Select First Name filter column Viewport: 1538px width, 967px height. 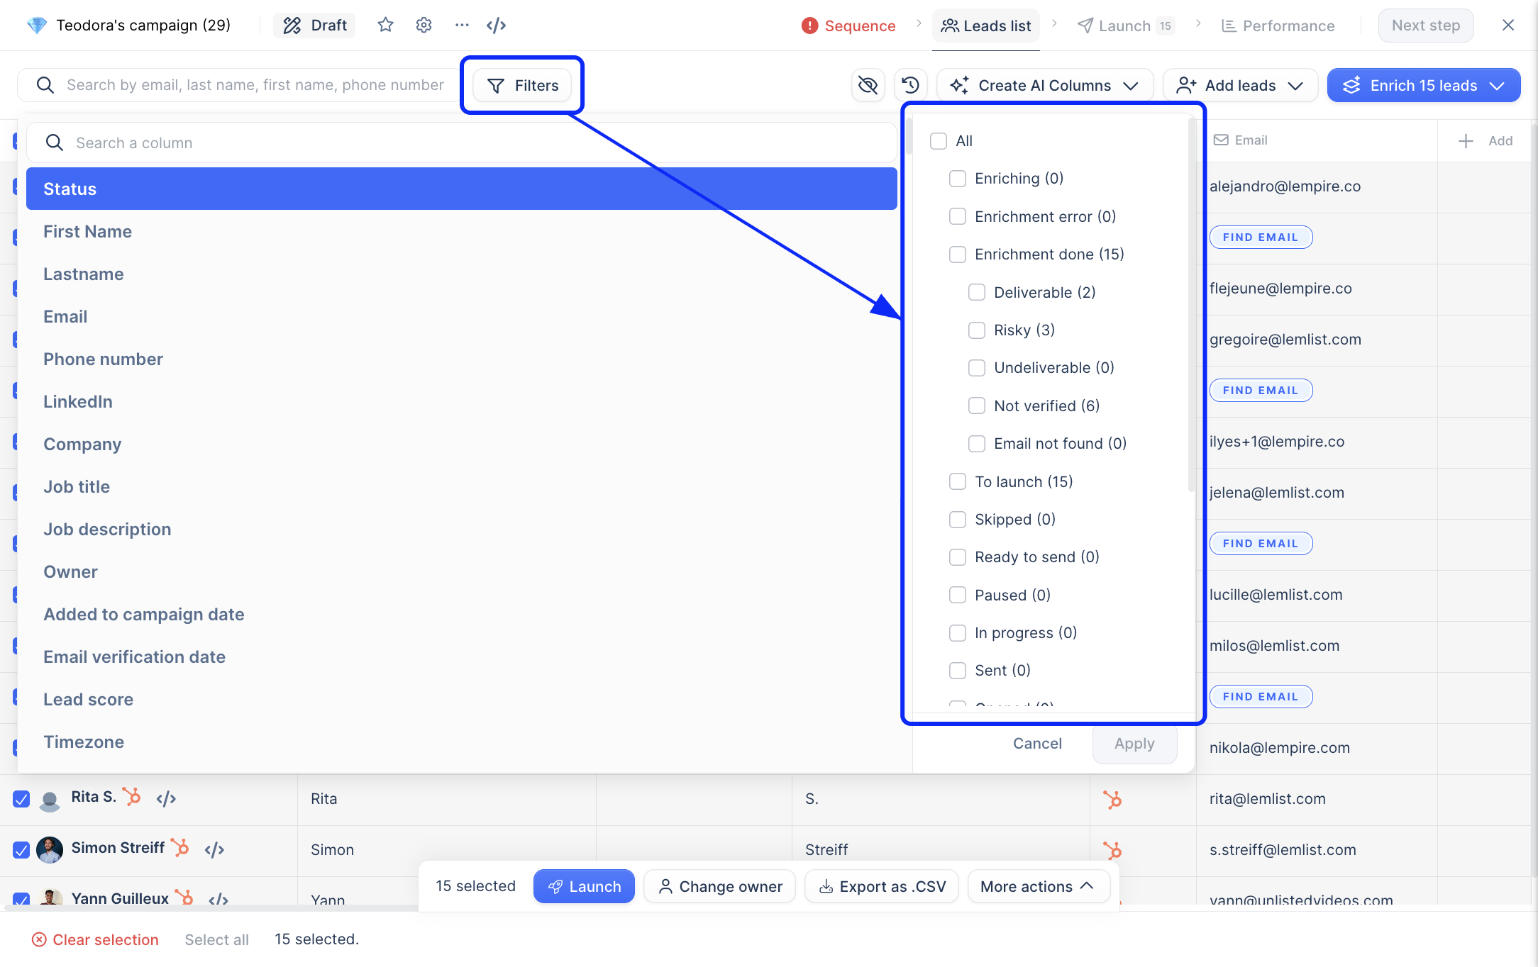[462, 231]
